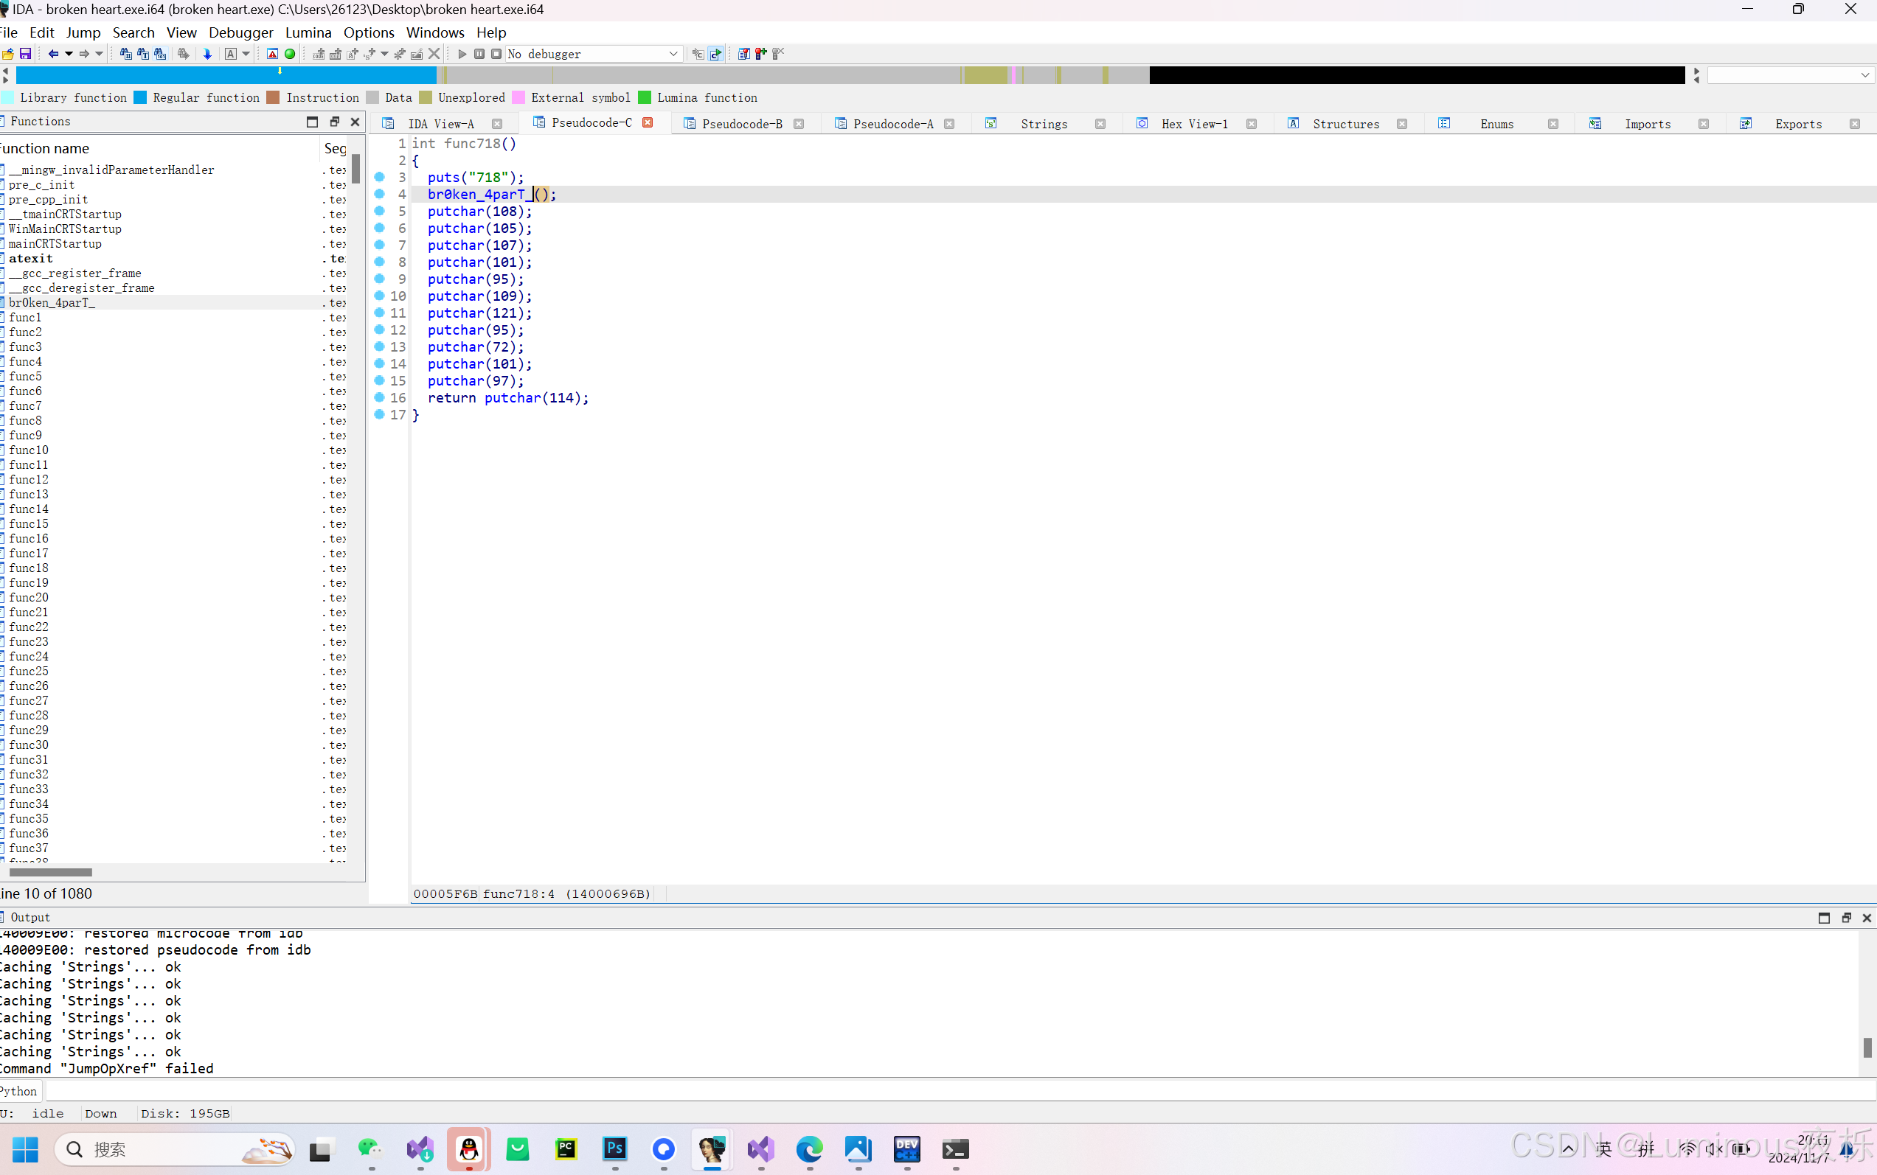Click the save database icon

(x=26, y=54)
